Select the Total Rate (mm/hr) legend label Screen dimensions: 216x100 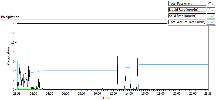tap(187, 3)
